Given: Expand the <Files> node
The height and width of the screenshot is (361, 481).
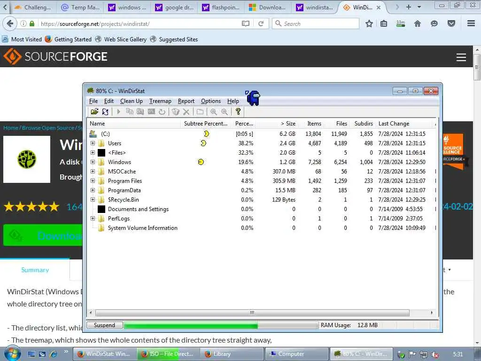Looking at the screenshot, I should pos(93,153).
